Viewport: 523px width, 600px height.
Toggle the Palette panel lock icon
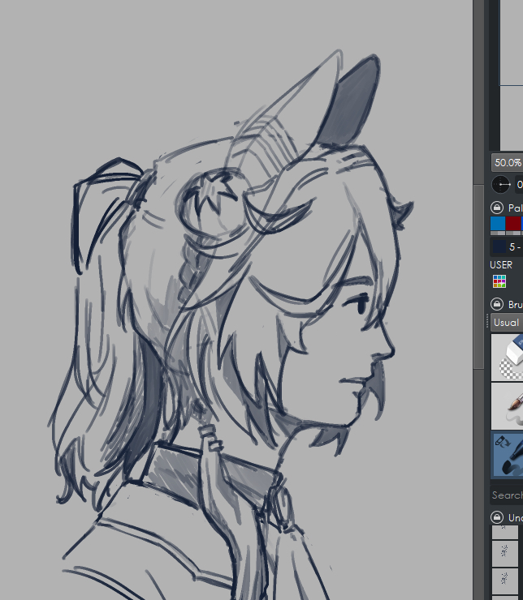(497, 208)
